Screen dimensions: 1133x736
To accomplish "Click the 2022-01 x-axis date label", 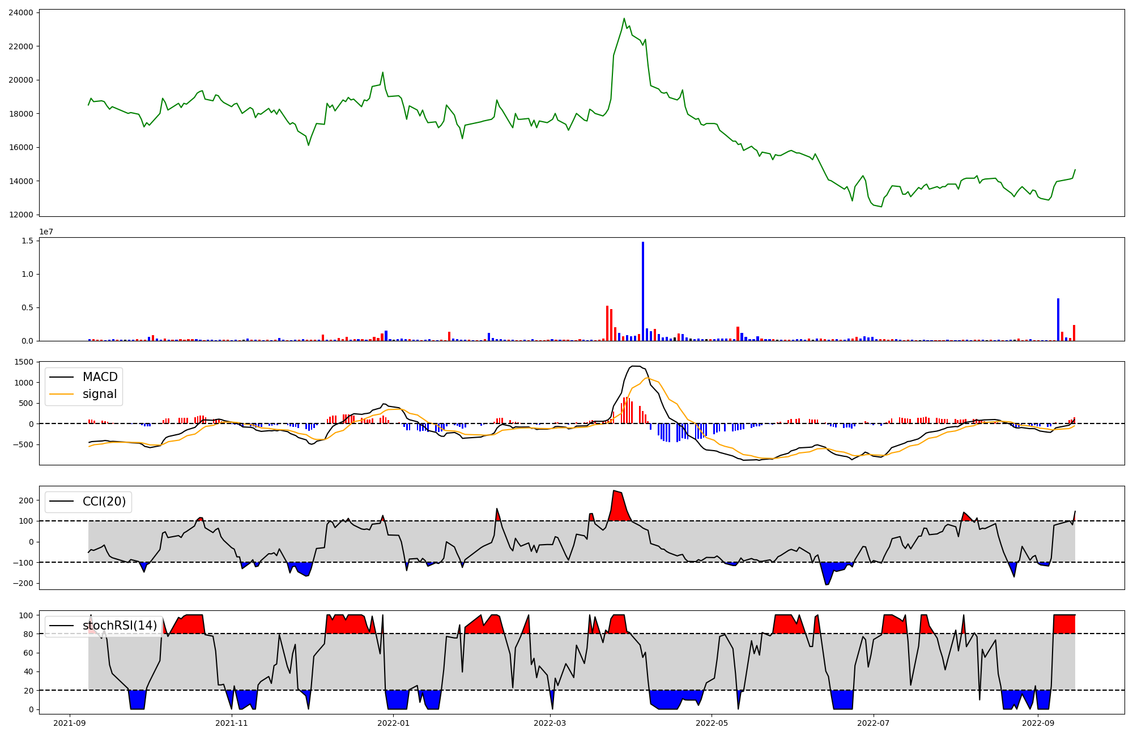I will tap(393, 723).
